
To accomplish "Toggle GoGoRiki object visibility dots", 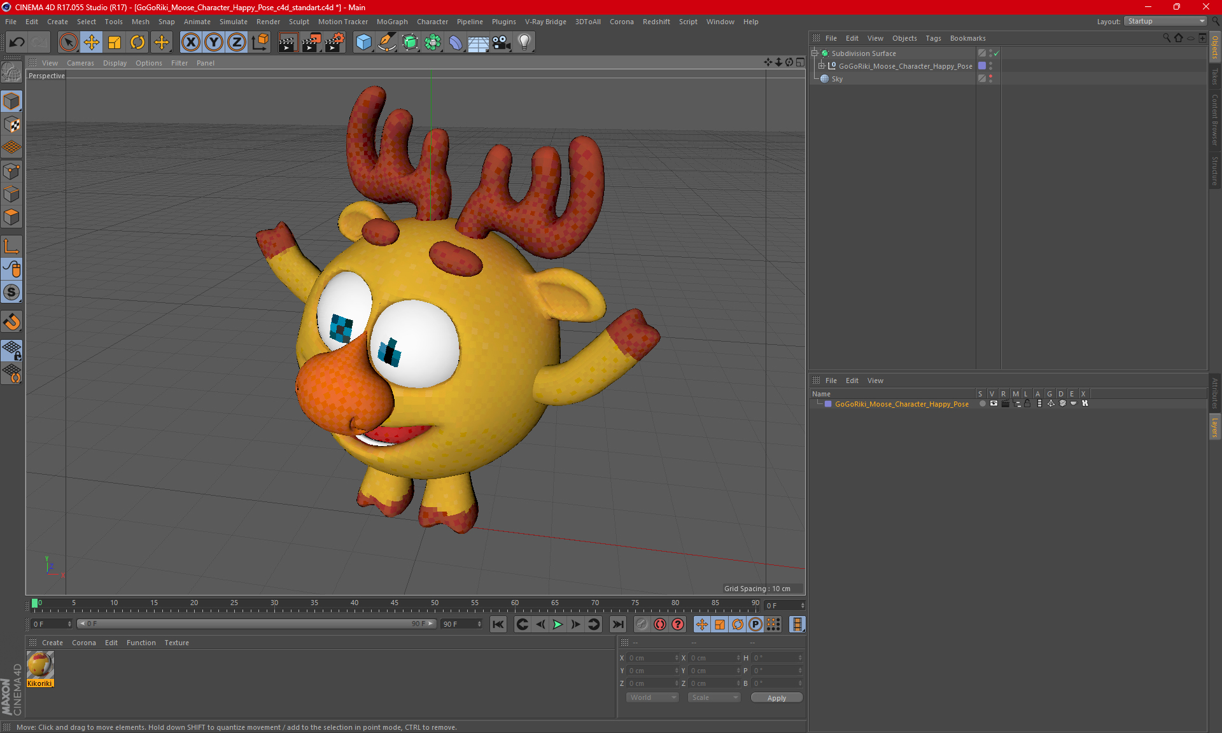I will pyautogui.click(x=990, y=66).
